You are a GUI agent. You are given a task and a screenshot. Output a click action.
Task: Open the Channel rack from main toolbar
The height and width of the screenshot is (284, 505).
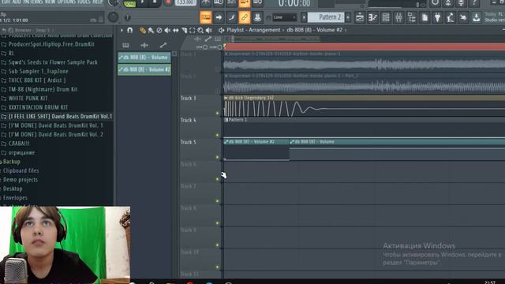(386, 17)
